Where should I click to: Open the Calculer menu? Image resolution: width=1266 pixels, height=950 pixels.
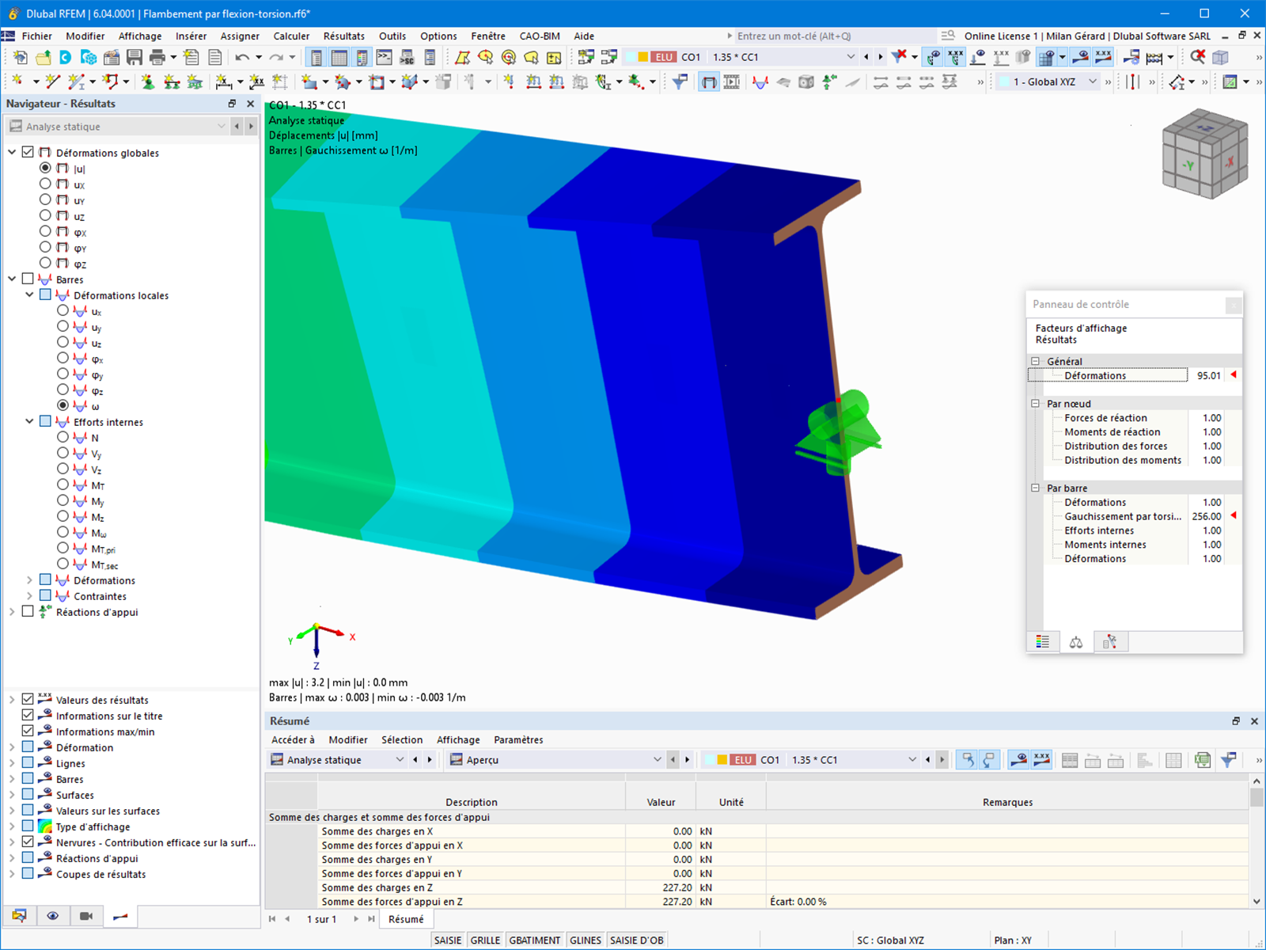[x=291, y=36]
